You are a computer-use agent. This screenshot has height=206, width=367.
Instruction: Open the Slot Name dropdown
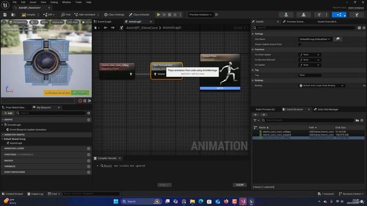[x=315, y=39]
